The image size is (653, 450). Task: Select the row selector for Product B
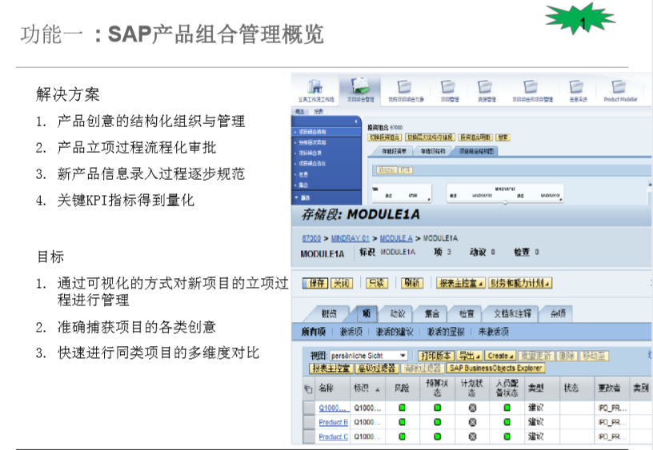[309, 422]
